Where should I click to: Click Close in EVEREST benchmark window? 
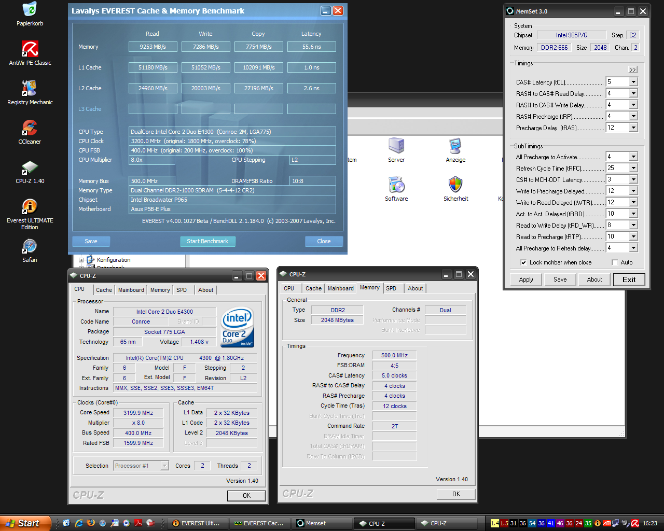pyautogui.click(x=324, y=241)
